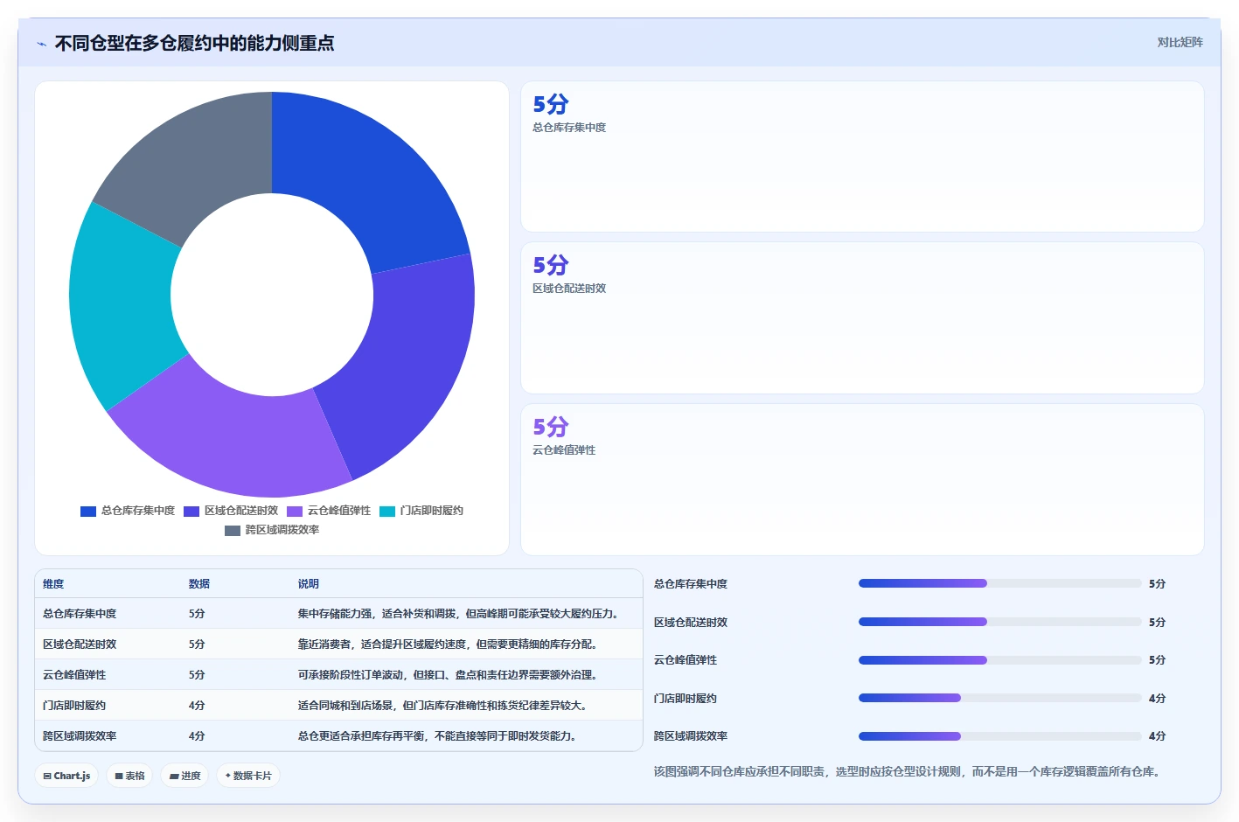Click the 云仓峰值弹性 progress bar
The image size is (1239, 822).
point(999,660)
